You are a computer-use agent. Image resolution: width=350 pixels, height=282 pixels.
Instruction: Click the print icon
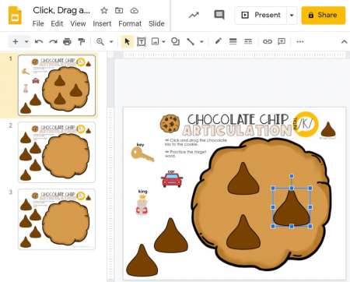tap(67, 41)
